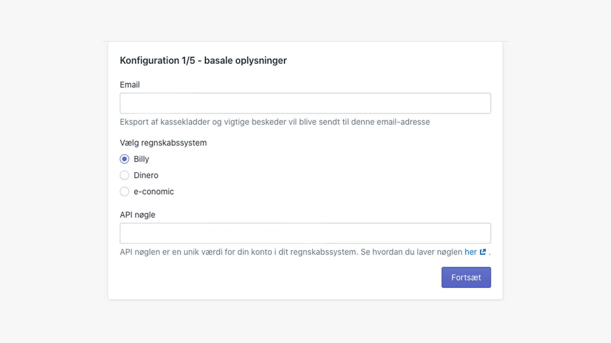Click the Vælg regnskabssystem heading
This screenshot has height=343, width=611.
click(163, 143)
